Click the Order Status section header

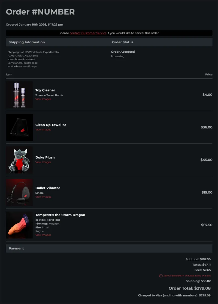click(123, 42)
